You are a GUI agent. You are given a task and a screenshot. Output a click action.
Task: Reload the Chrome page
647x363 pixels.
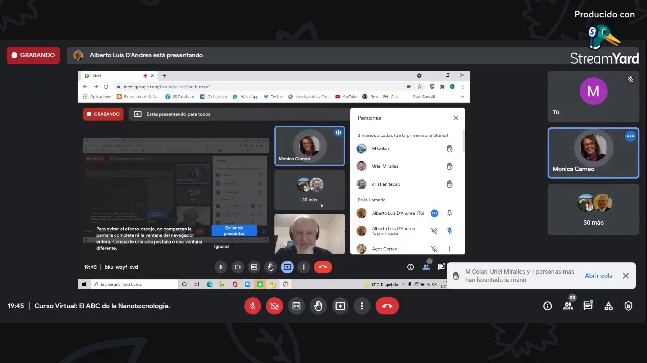tap(106, 87)
